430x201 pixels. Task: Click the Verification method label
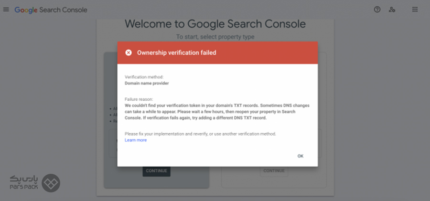pyautogui.click(x=144, y=77)
